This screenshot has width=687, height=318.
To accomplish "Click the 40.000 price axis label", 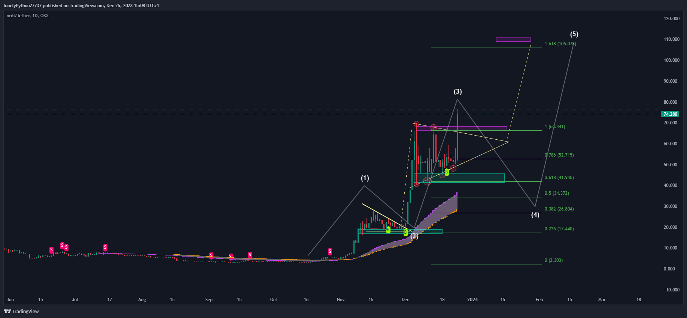I will pos(671,185).
